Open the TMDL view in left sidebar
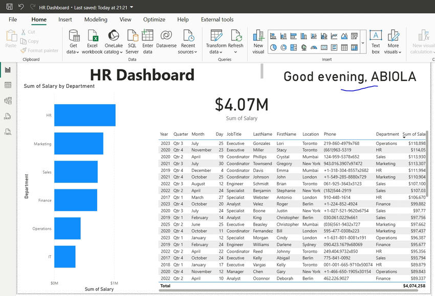Viewport: 435px width, 296px height. coord(8,132)
